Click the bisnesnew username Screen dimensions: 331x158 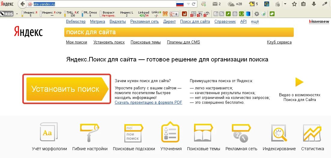[319, 22]
